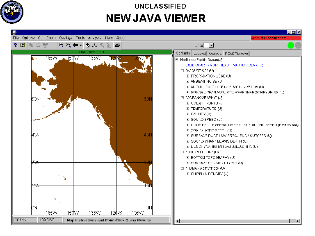Click the Zoom In magnifier icon
315x236 pixels.
pos(61,45)
